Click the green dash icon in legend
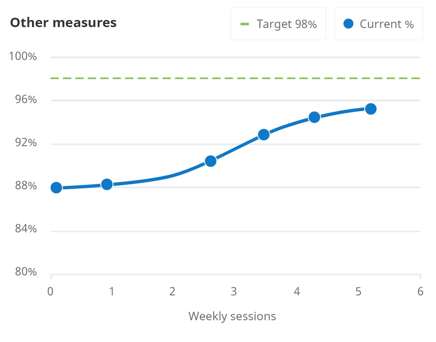Screen dimensions: 436x342 pyautogui.click(x=245, y=24)
